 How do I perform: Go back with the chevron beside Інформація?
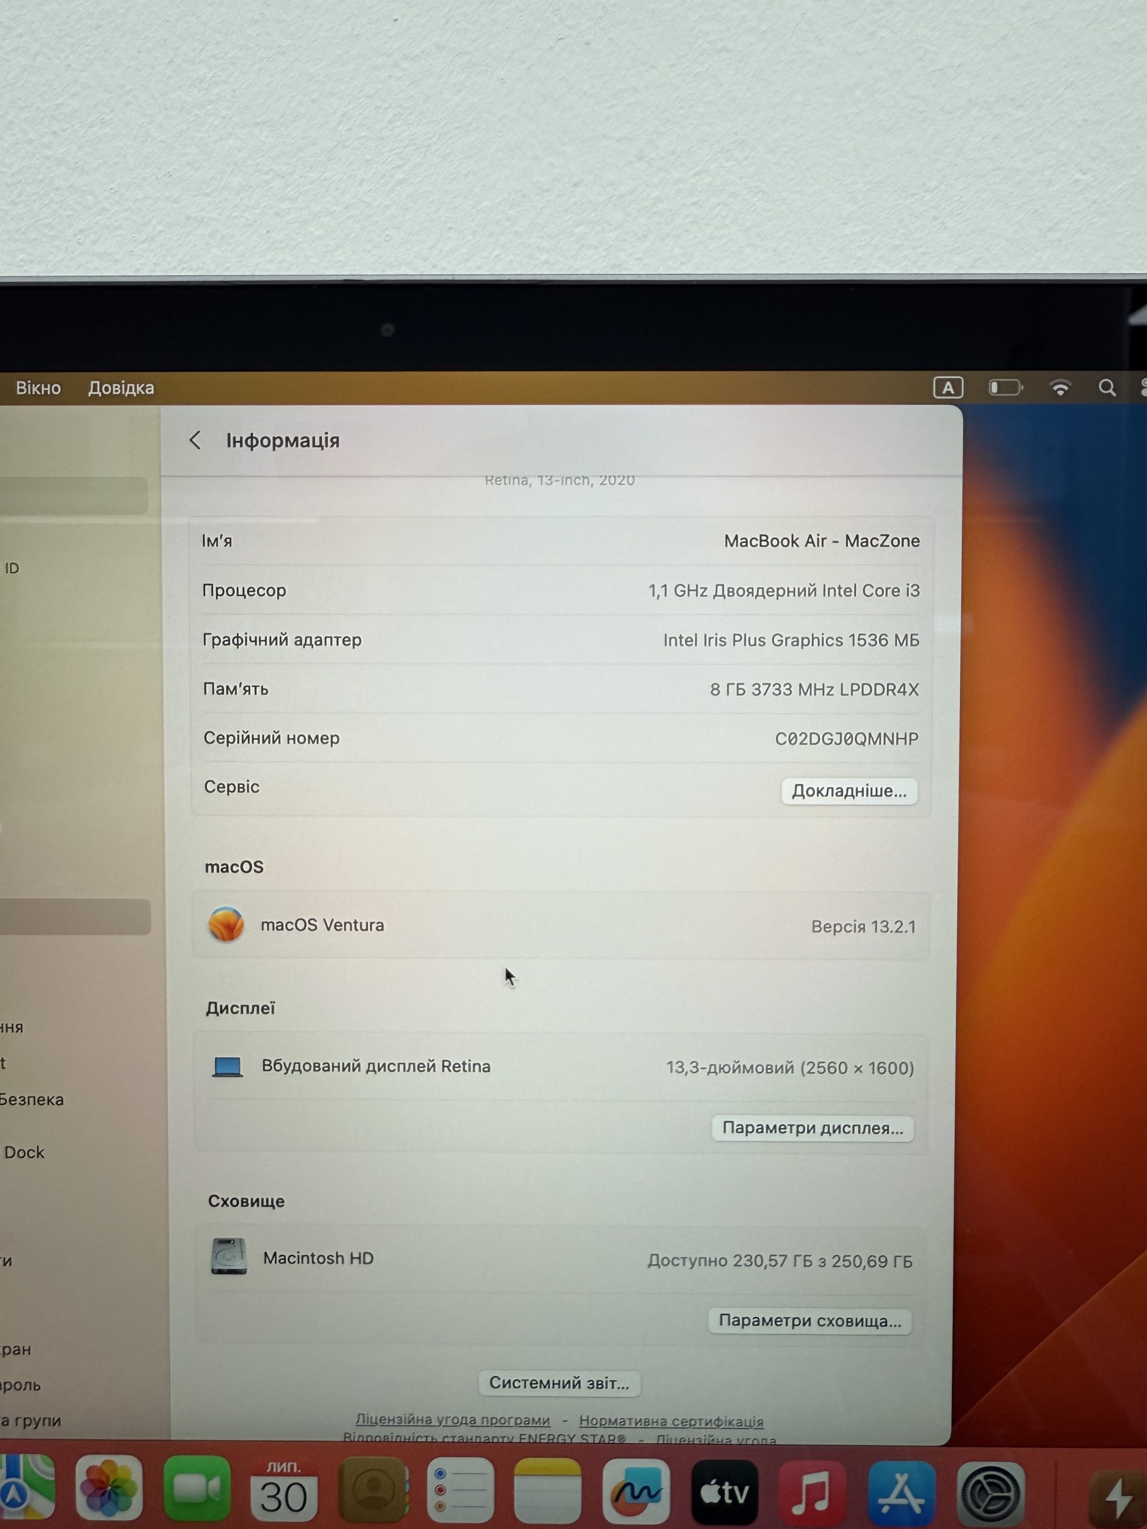tap(195, 440)
